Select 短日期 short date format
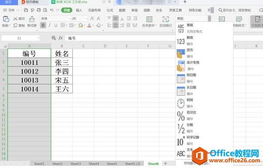 [x=204, y=78]
